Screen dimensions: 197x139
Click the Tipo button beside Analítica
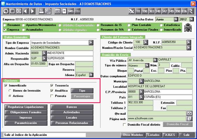pyautogui.click(x=82, y=91)
